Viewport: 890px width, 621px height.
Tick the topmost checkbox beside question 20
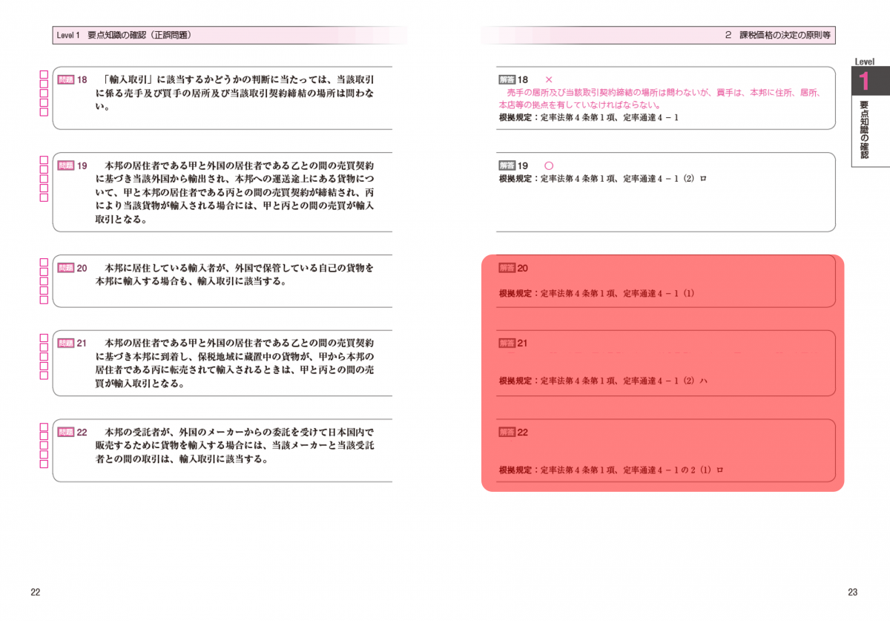click(44, 263)
